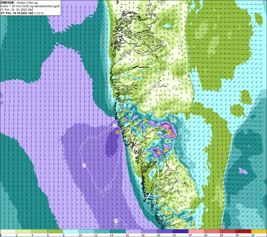Screen dimensions: 267x237
Task: Click the scale tick label 8
Action: [64, 235]
